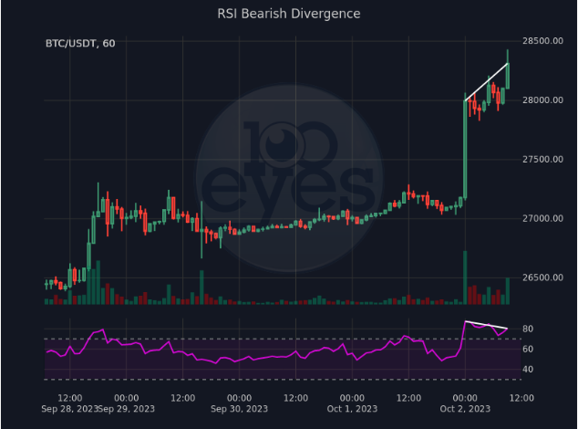Click the "Oct 1, 2023" date label
578x429 pixels.
pos(352,409)
